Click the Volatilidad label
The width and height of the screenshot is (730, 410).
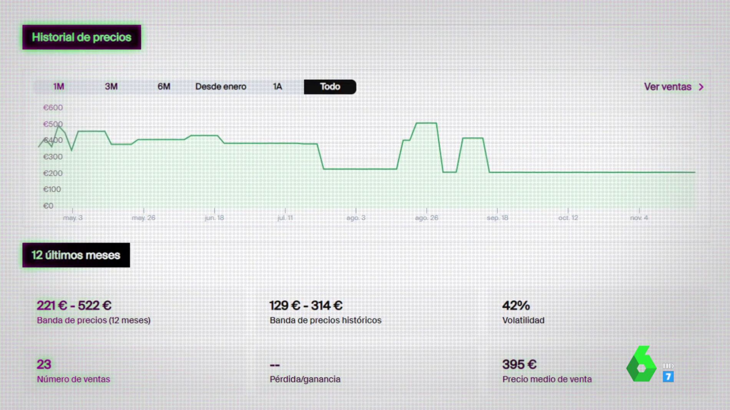click(523, 320)
